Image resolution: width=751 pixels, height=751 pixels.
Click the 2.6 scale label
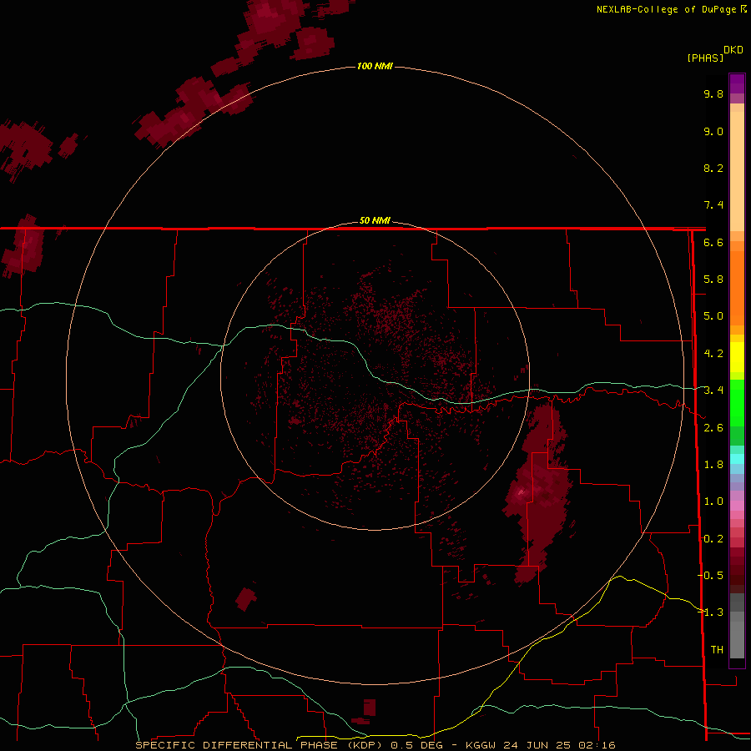(713, 427)
